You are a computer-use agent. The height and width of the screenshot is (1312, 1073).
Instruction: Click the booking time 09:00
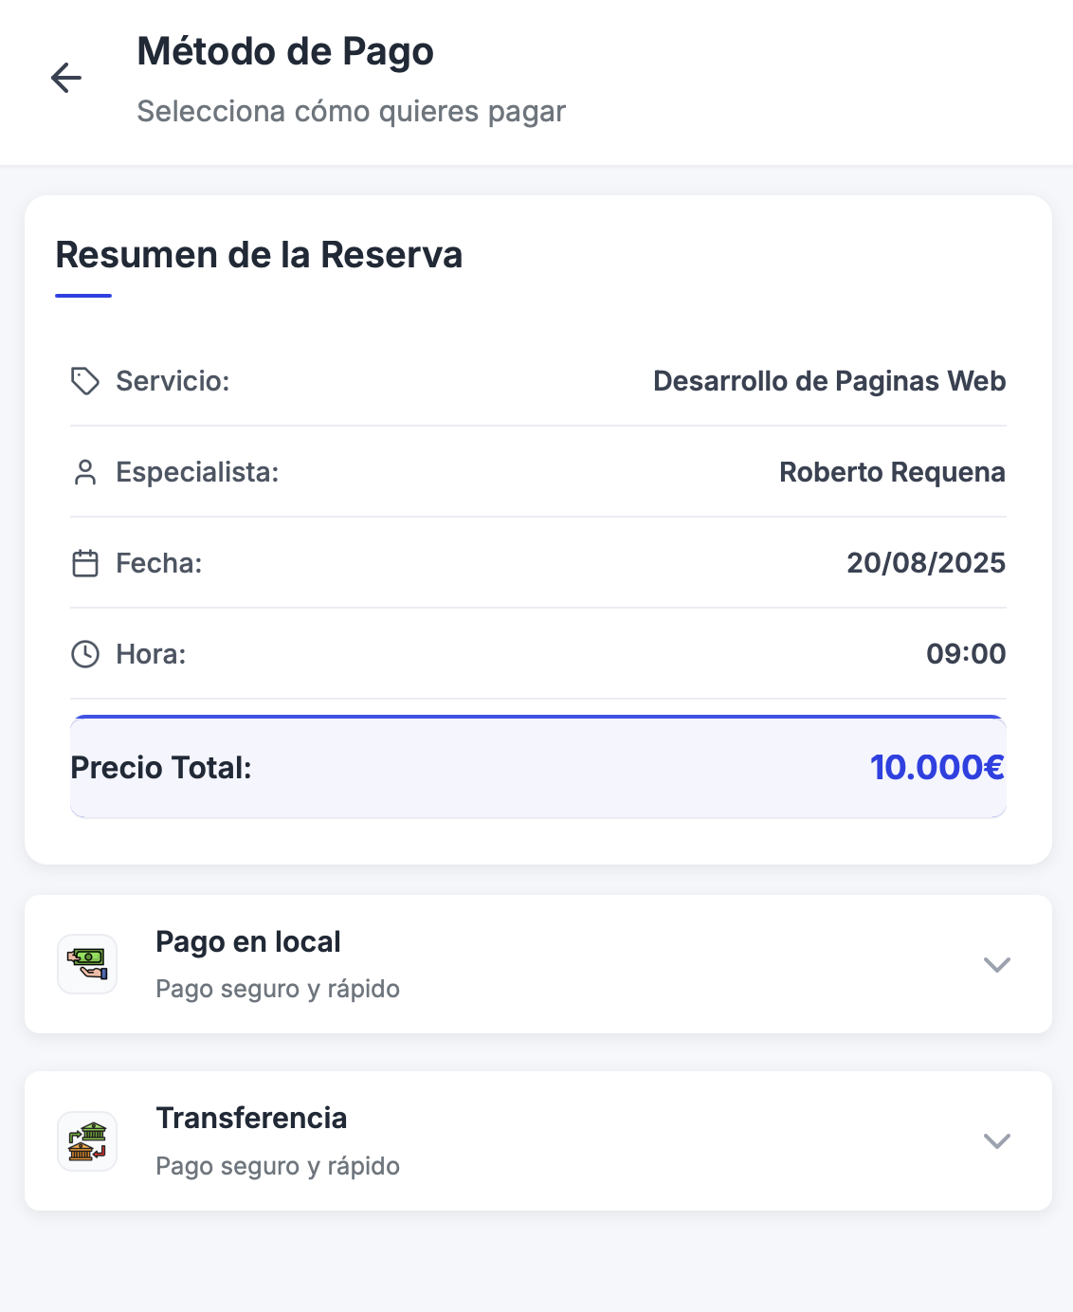coord(966,654)
